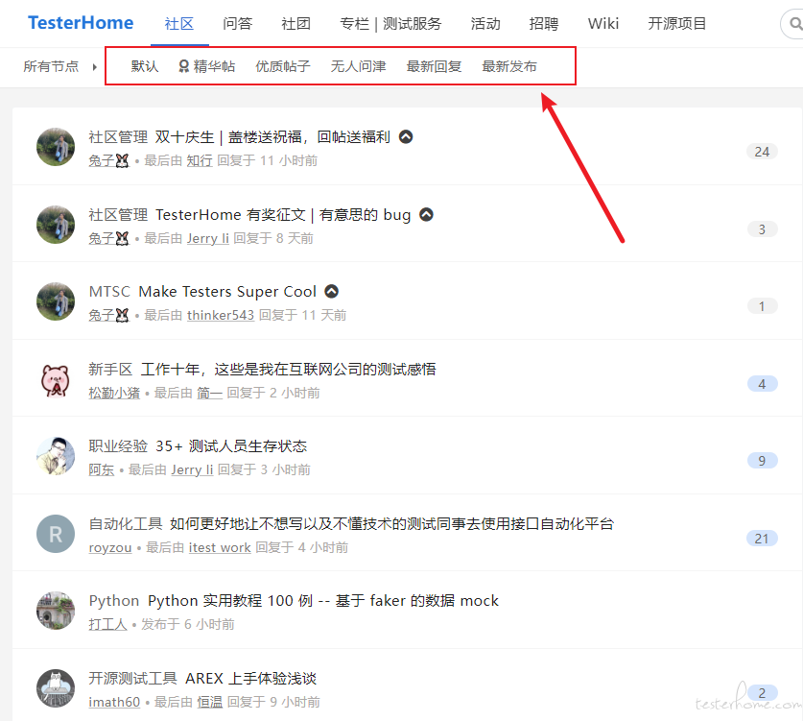Go to the 社团 navigation tab
This screenshot has height=721, width=803.
(x=296, y=24)
